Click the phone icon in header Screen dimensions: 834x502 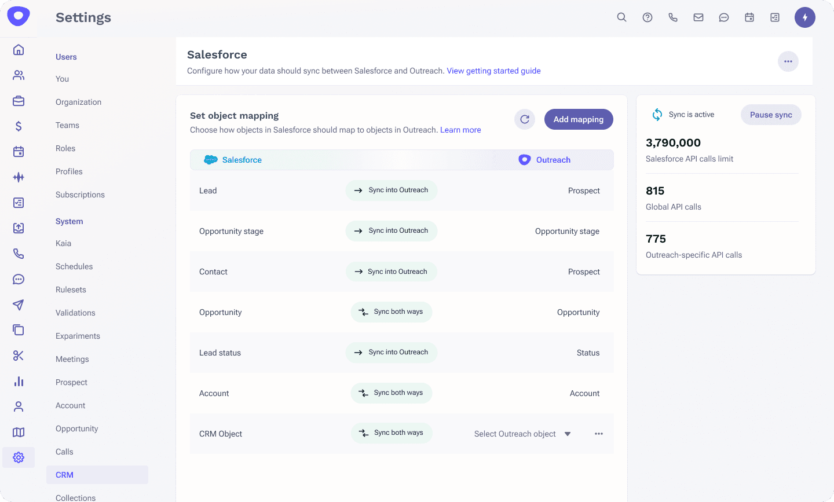click(x=673, y=17)
